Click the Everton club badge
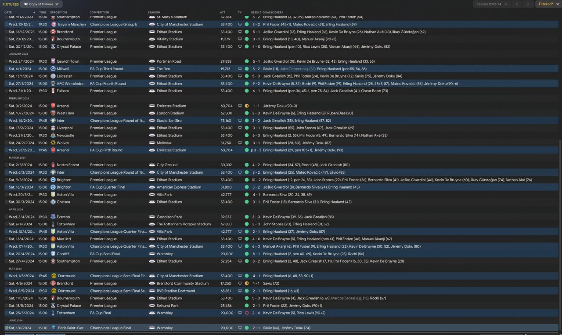 pyautogui.click(x=53, y=217)
